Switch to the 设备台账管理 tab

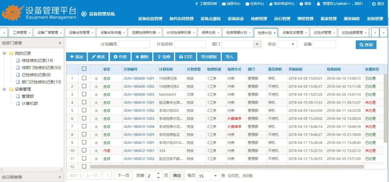(79, 33)
